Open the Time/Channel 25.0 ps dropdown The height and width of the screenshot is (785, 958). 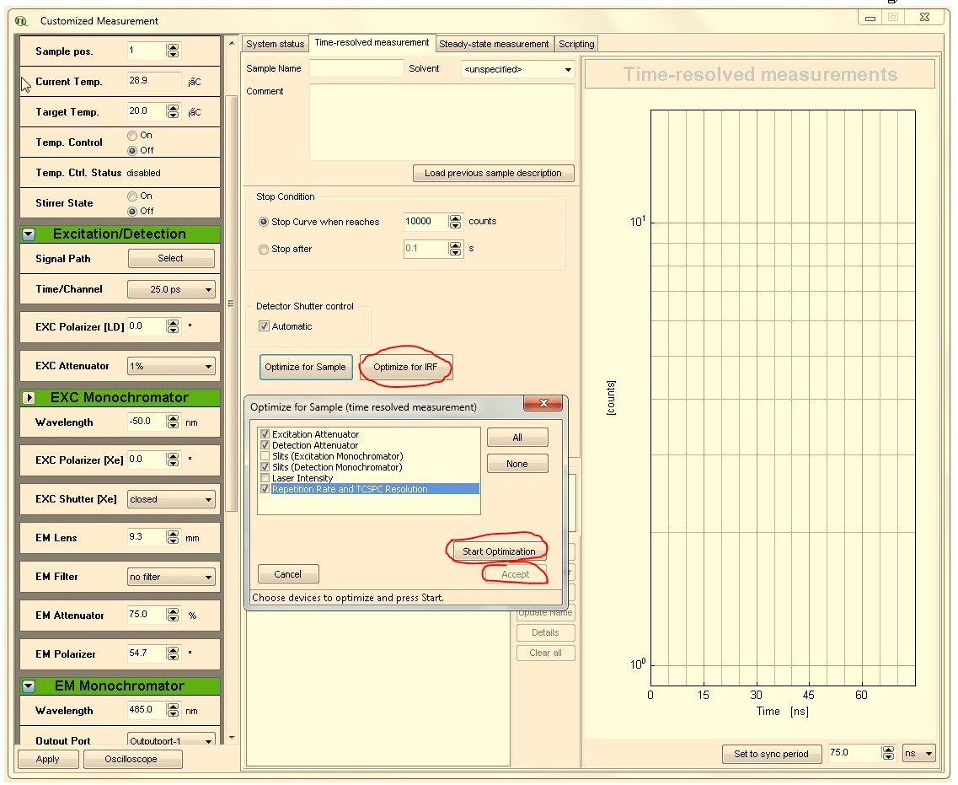[x=171, y=289]
